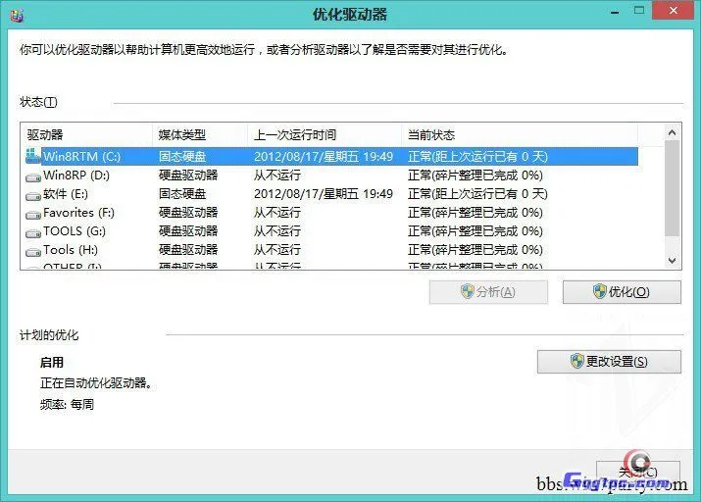Open 更改设置(S) schedule settings
This screenshot has height=502, width=701.
point(610,361)
